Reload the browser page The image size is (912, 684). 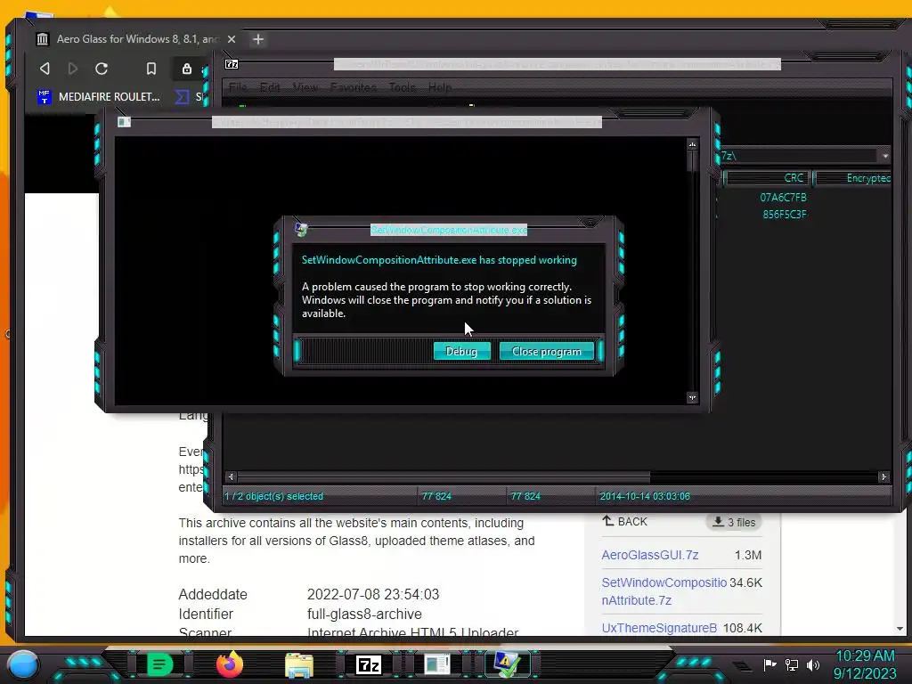point(102,69)
